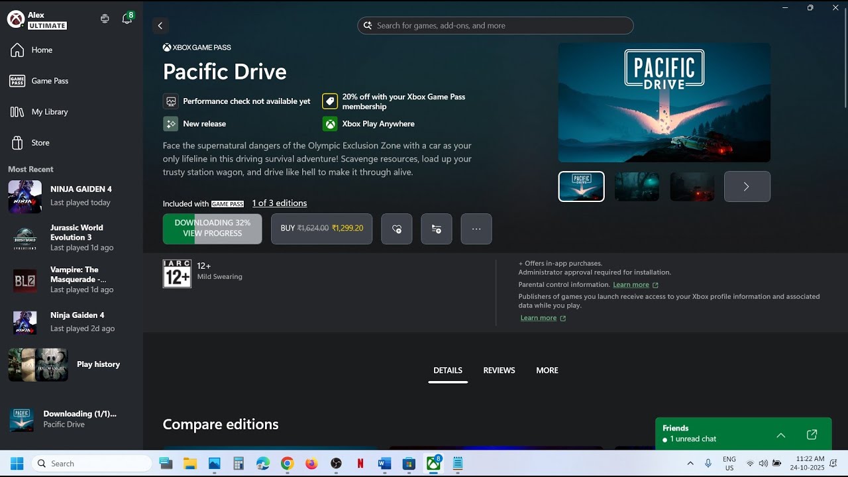The image size is (848, 477).
Task: Switch to the Reviews tab
Action: pos(499,370)
